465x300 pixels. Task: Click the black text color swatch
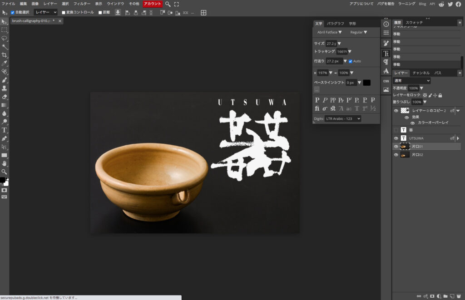click(x=367, y=83)
